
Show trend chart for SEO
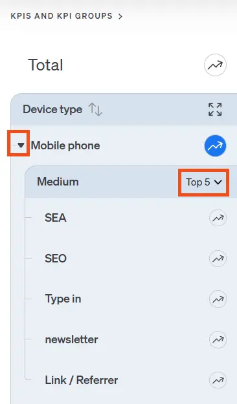218,259
